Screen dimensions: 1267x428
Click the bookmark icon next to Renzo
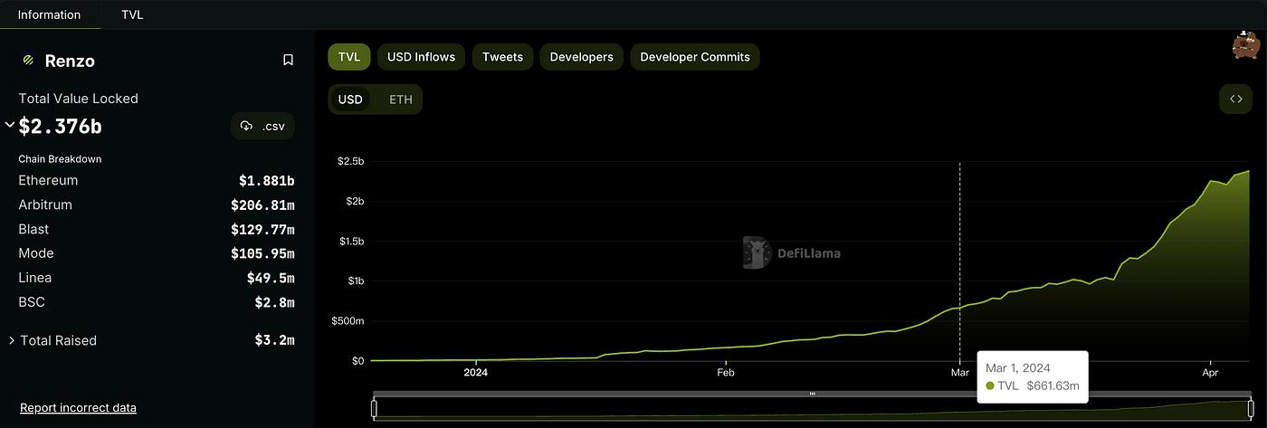pos(288,61)
